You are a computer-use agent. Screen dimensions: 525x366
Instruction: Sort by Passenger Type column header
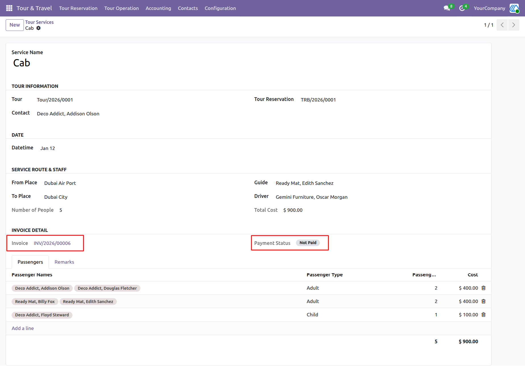point(324,275)
